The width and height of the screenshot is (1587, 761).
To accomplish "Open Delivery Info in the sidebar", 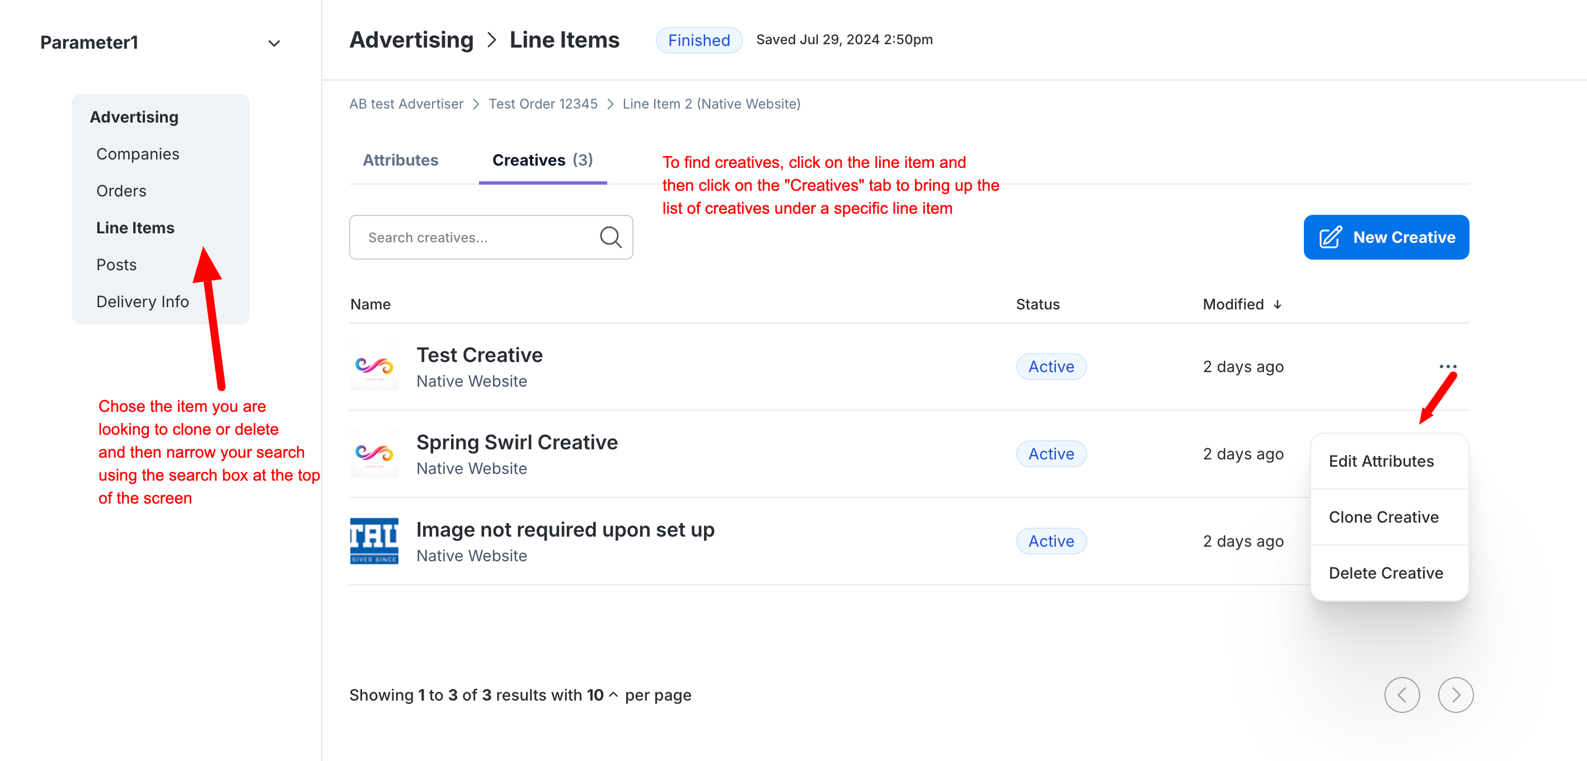I will click(142, 301).
